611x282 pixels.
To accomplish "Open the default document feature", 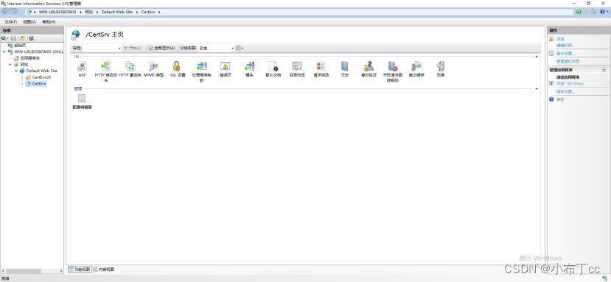I will click(x=273, y=69).
